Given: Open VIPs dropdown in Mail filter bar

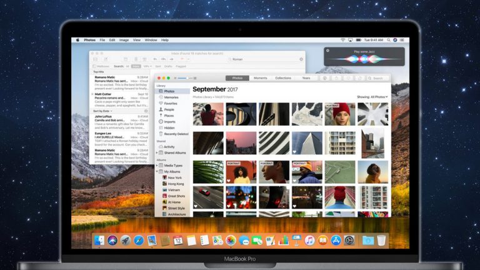Looking at the screenshot, I should coord(147,66).
